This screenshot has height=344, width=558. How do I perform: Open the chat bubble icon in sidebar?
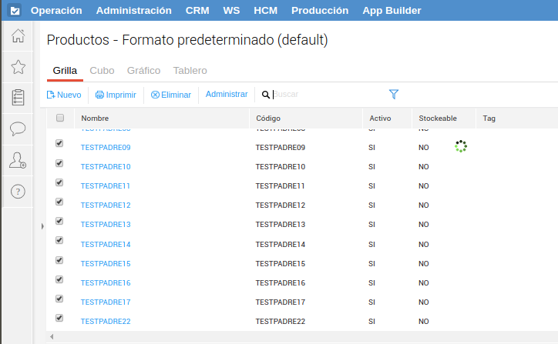(x=17, y=129)
